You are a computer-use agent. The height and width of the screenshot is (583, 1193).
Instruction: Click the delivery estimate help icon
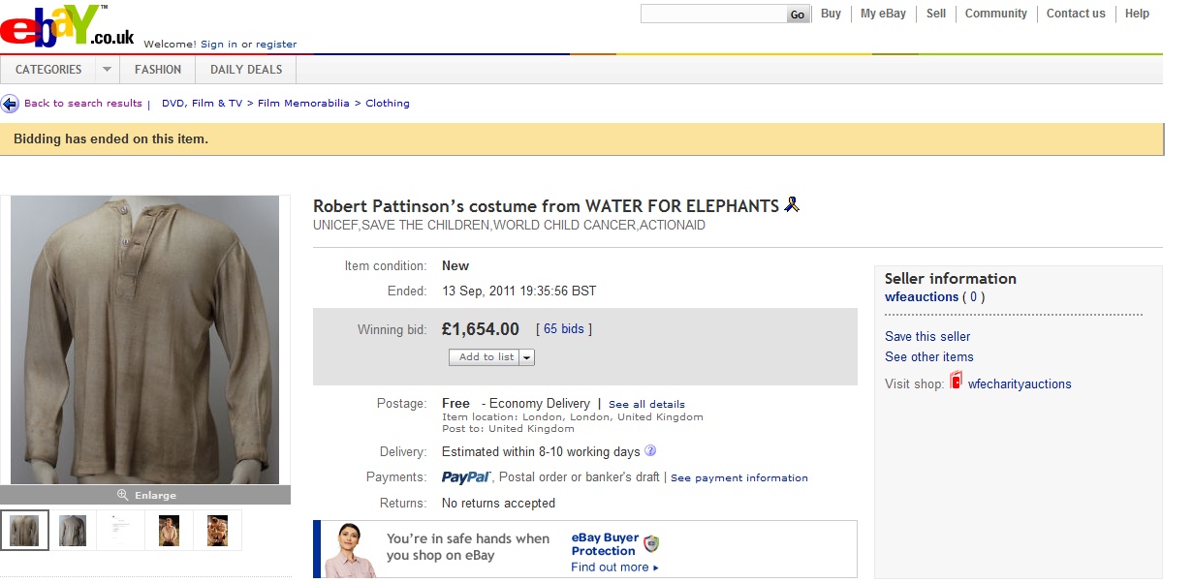point(650,450)
